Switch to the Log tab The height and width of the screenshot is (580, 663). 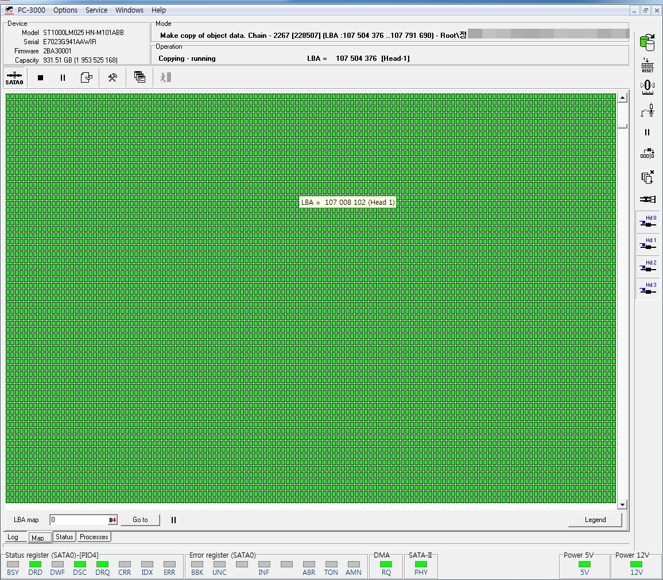(x=13, y=537)
